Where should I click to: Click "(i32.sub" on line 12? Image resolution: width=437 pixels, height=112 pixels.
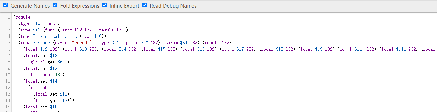coord(38,88)
